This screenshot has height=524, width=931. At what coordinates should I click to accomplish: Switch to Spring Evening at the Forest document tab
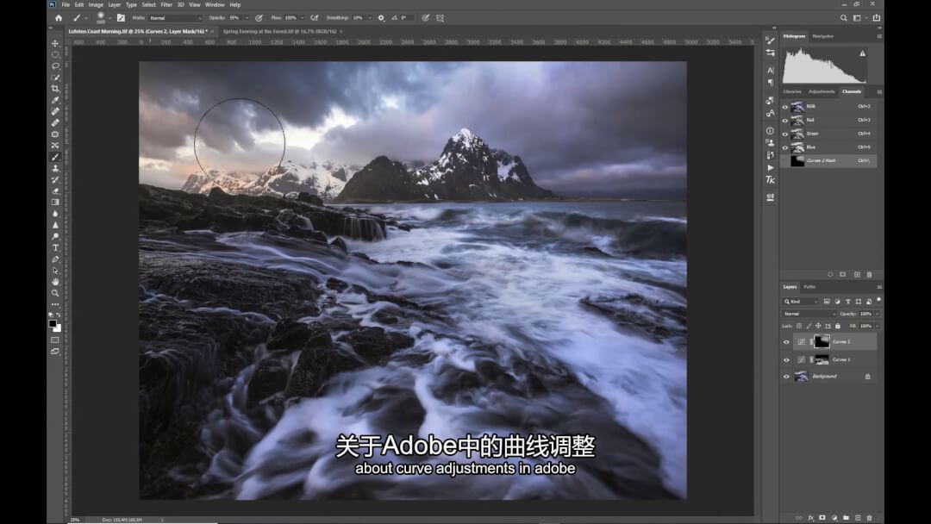pos(279,31)
